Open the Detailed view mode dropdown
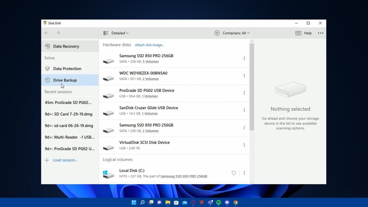The image size is (368, 207). [116, 33]
